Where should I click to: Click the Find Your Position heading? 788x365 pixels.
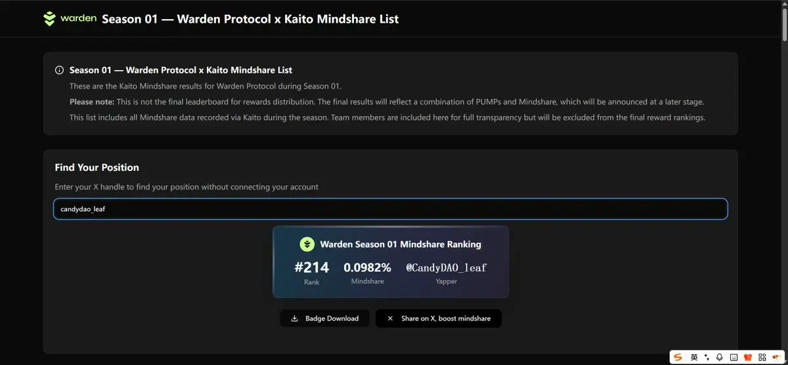97,168
